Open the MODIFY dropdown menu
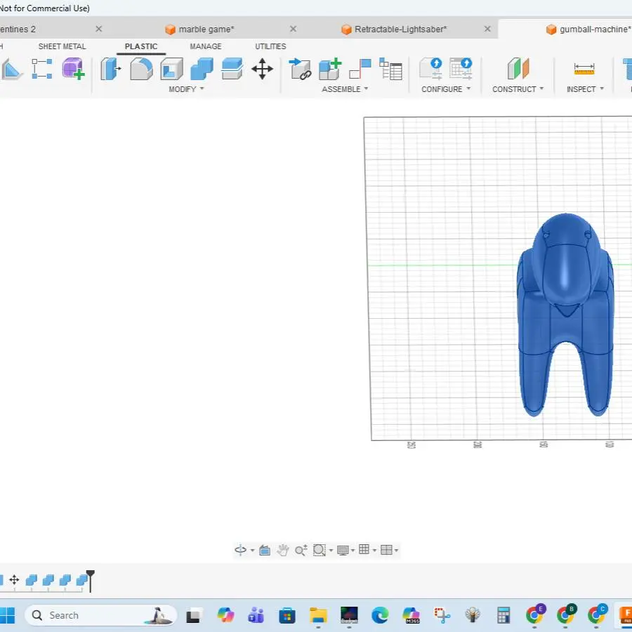This screenshot has height=632, width=632. 186,89
